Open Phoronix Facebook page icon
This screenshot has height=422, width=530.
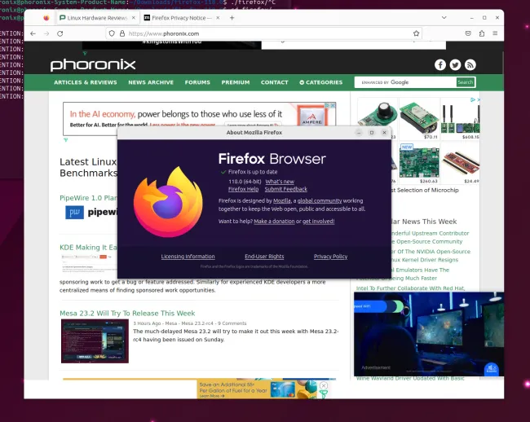coord(440,65)
